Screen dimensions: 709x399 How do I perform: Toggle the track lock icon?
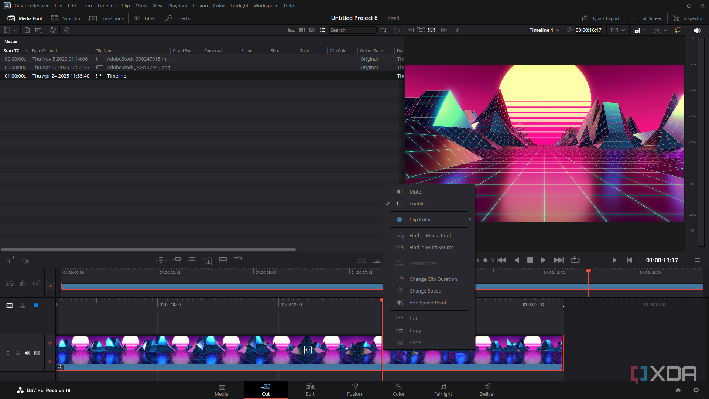click(x=17, y=353)
